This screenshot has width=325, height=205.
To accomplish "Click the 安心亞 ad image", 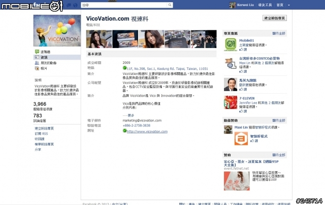I will (x=237, y=181).
